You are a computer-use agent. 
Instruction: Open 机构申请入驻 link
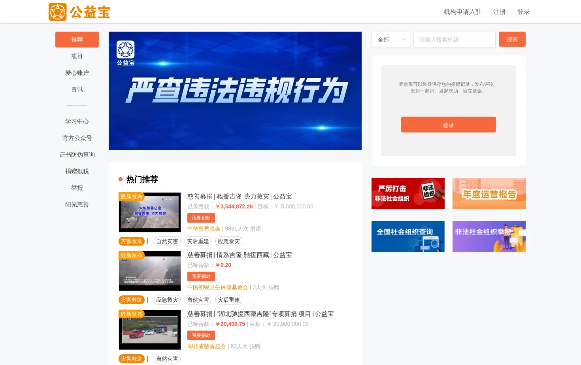click(x=462, y=12)
